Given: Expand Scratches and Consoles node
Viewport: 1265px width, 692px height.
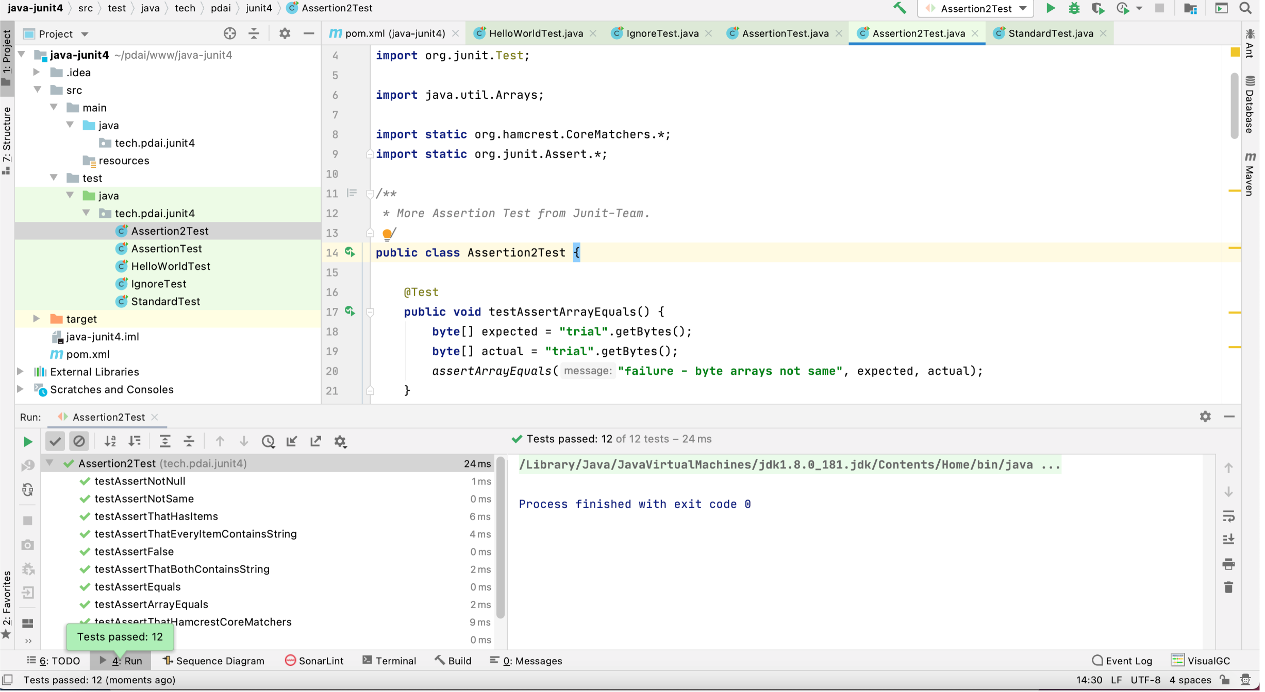Looking at the screenshot, I should (x=21, y=390).
